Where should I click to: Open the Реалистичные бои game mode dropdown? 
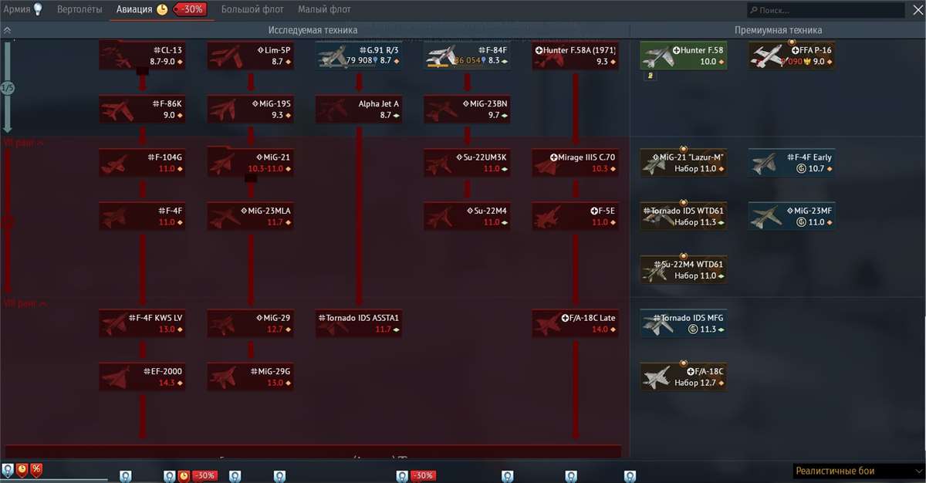pos(855,470)
